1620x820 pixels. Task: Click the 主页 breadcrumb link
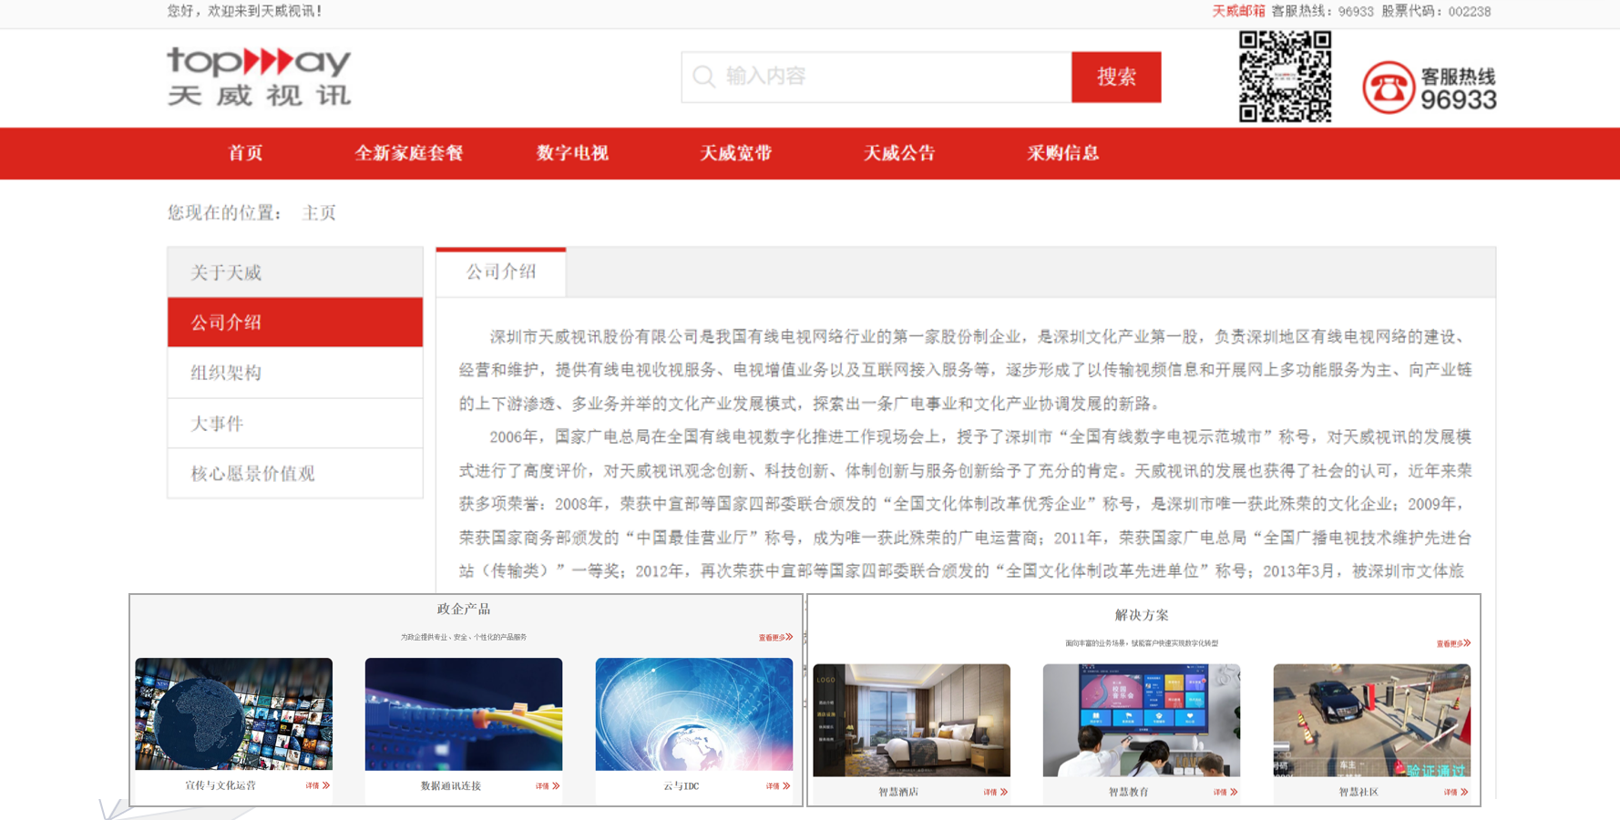pyautogui.click(x=319, y=212)
